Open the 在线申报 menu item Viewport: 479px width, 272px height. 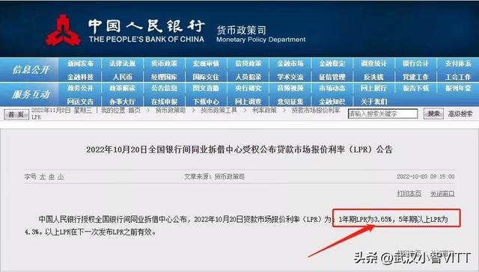coord(164,102)
